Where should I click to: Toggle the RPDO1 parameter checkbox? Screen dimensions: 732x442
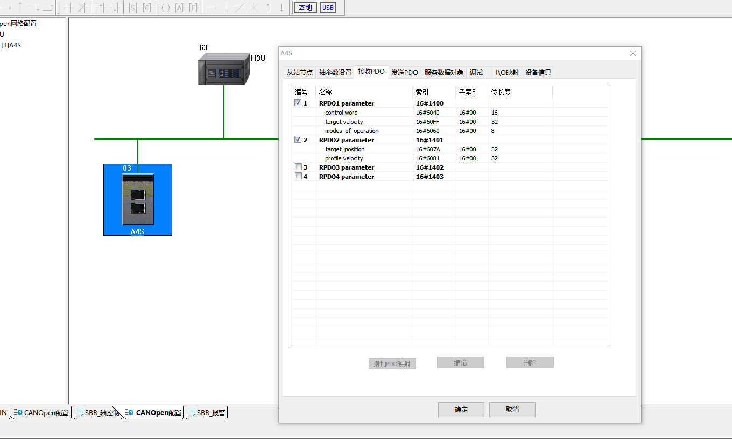coord(298,103)
